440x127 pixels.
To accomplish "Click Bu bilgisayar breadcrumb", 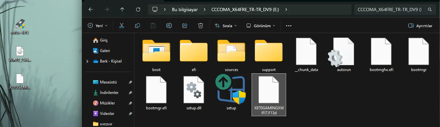I will 185,9.
